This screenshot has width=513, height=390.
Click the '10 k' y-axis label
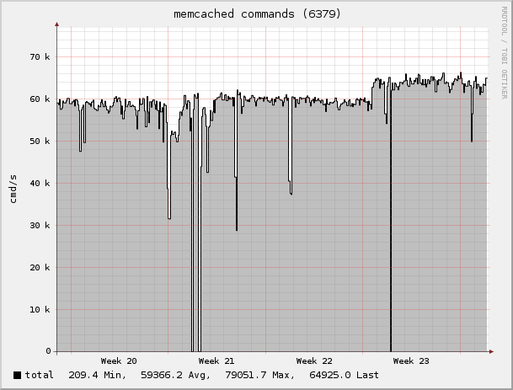pyautogui.click(x=40, y=309)
